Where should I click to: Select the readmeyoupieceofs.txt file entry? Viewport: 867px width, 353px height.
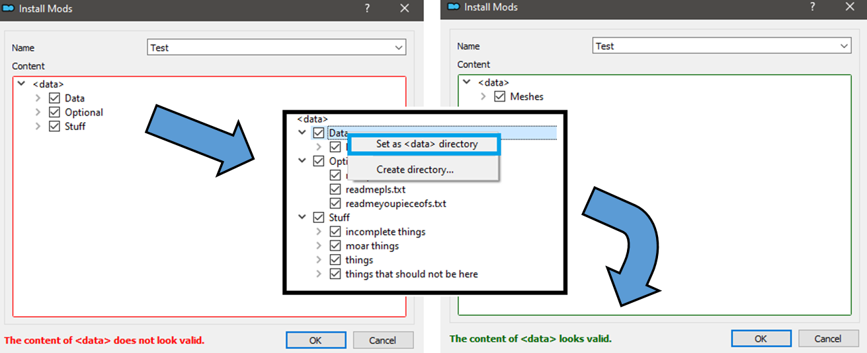395,204
